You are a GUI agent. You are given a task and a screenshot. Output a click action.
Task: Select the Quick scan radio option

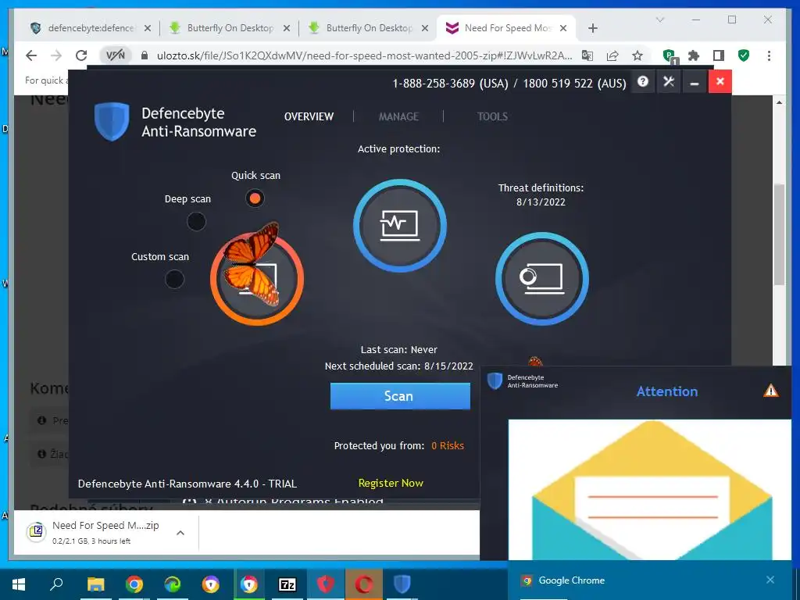click(x=255, y=198)
